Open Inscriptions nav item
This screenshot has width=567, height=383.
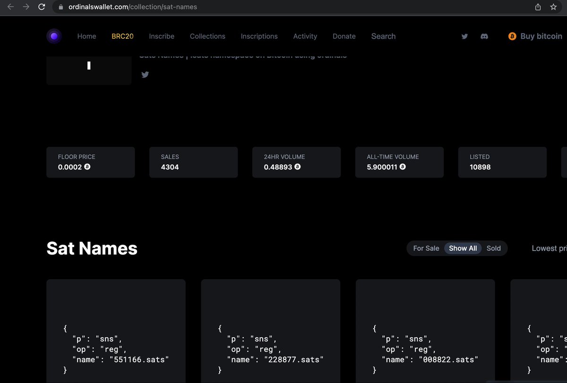[259, 36]
